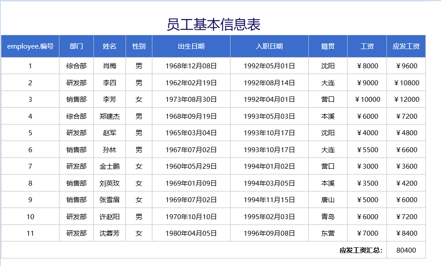Screen dimensions: 441x266
Task: Select salary cell ¥3500
Action: (367, 183)
